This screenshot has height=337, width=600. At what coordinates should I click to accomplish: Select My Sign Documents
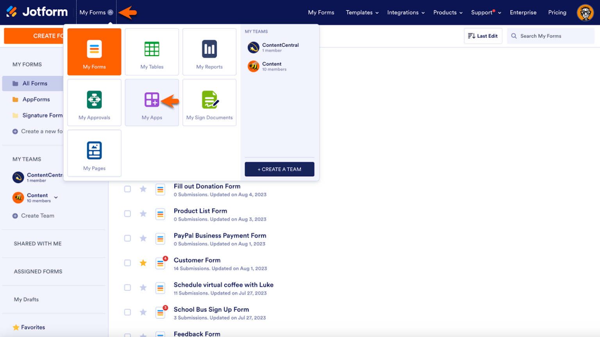point(209,103)
